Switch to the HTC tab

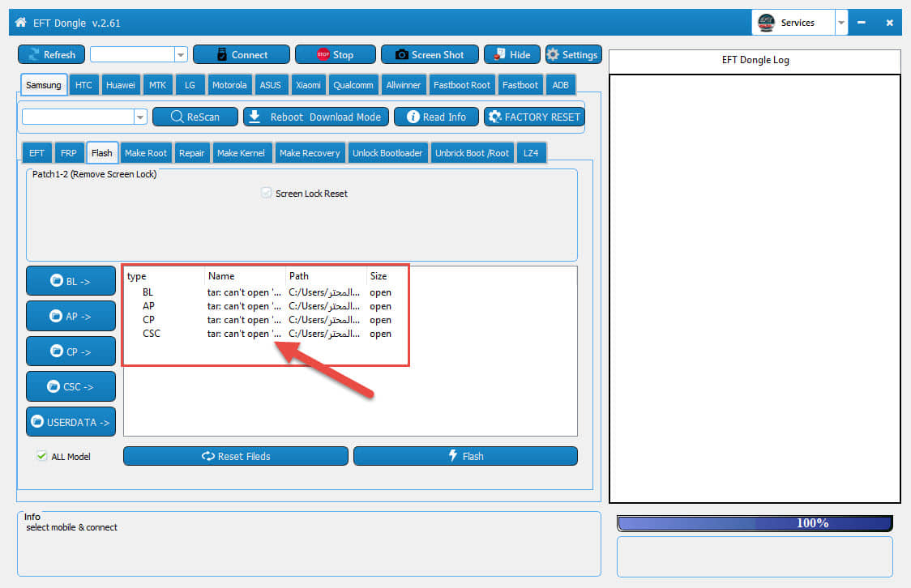pyautogui.click(x=83, y=85)
